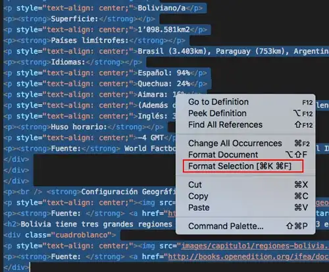329x272 pixels.
Task: Click the Idiomas: label text
Action: (x=68, y=62)
